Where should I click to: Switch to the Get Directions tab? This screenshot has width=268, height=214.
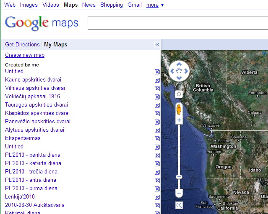click(x=22, y=45)
